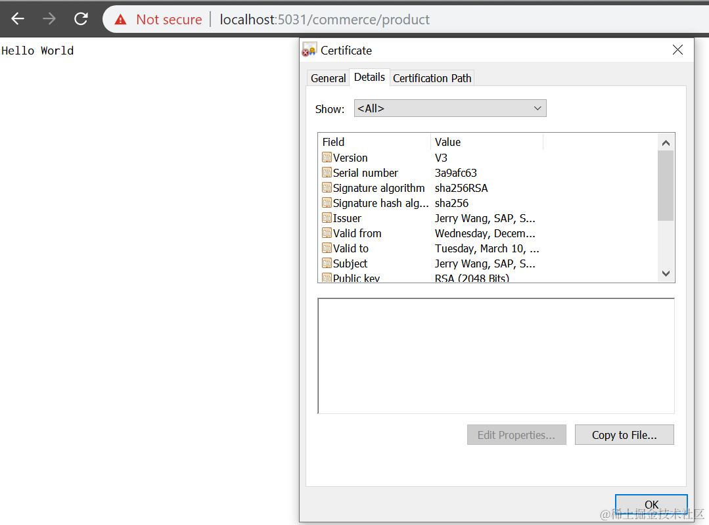The height and width of the screenshot is (525, 709).
Task: Click the Certificate dialog title icon
Action: (309, 50)
